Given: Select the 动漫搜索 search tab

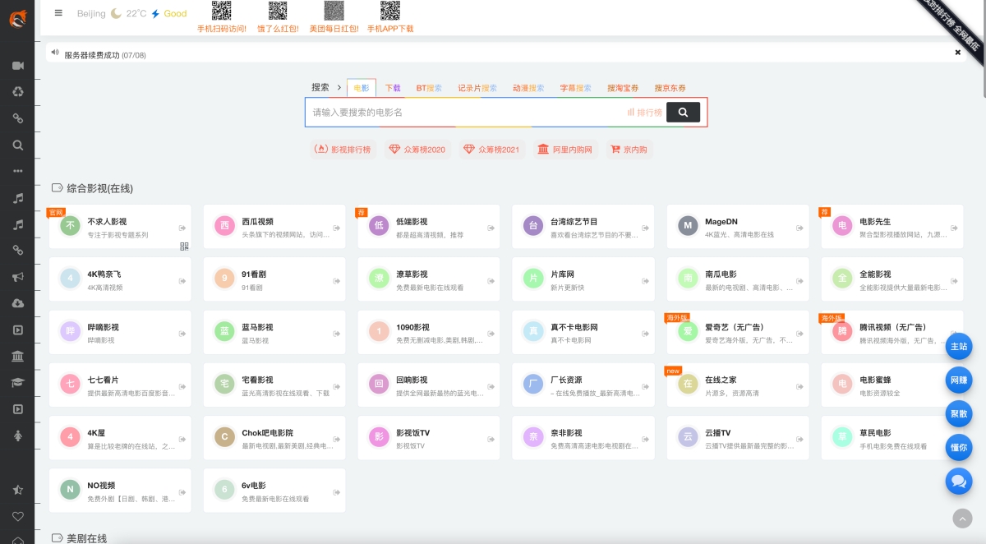Looking at the screenshot, I should point(528,88).
